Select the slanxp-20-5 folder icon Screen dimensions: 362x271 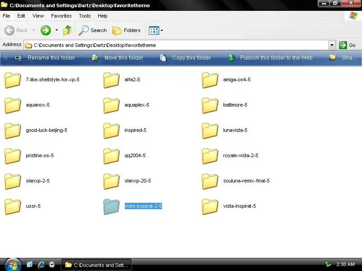pyautogui.click(x=111, y=182)
